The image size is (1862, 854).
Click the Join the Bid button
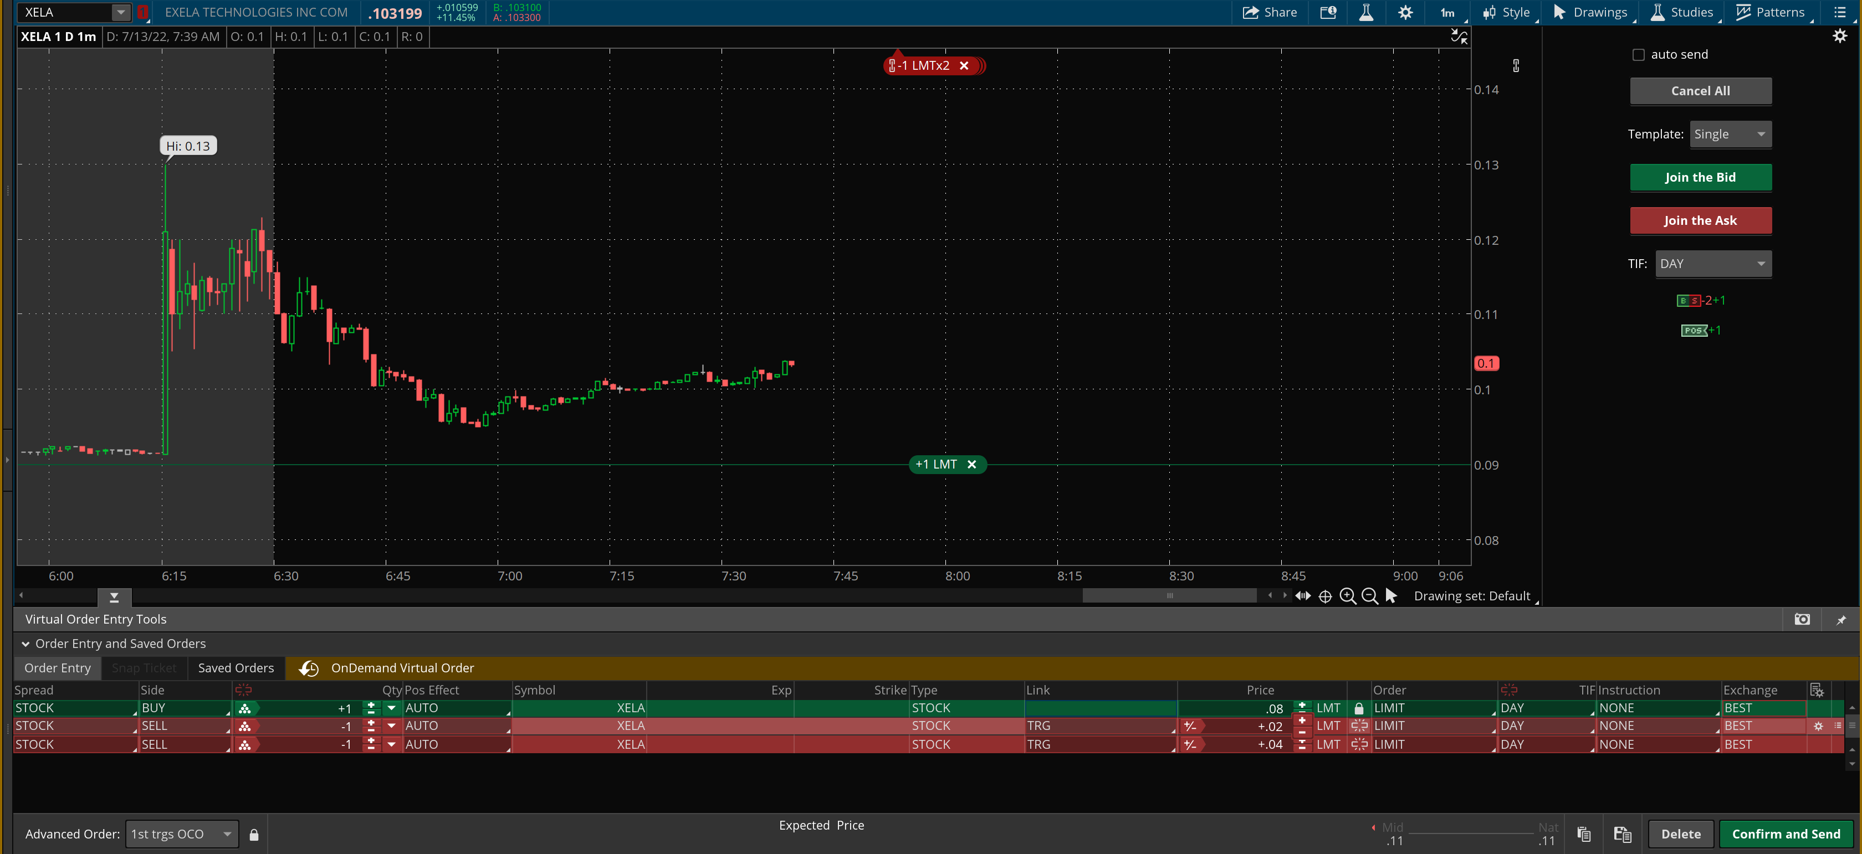tap(1700, 178)
